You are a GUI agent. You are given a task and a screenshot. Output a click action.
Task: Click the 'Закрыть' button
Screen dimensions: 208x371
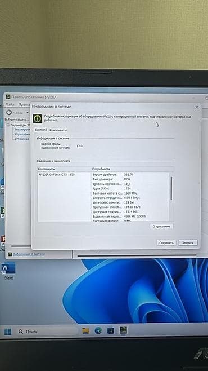[x=188, y=243]
